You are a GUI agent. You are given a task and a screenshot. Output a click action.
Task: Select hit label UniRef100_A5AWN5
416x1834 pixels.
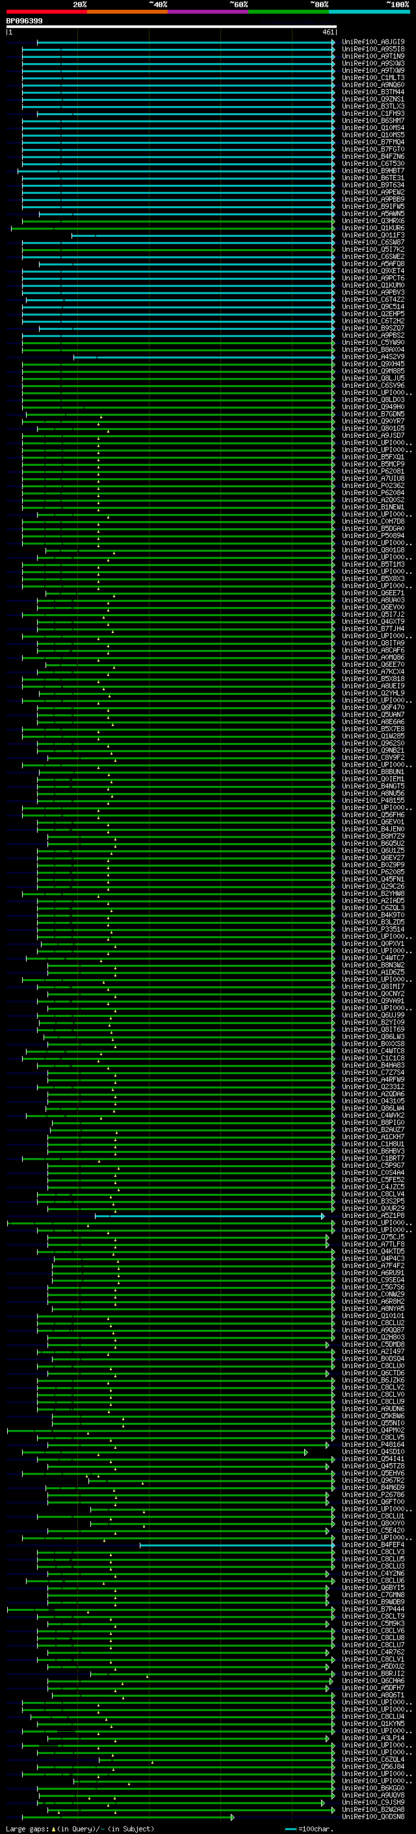(x=372, y=213)
